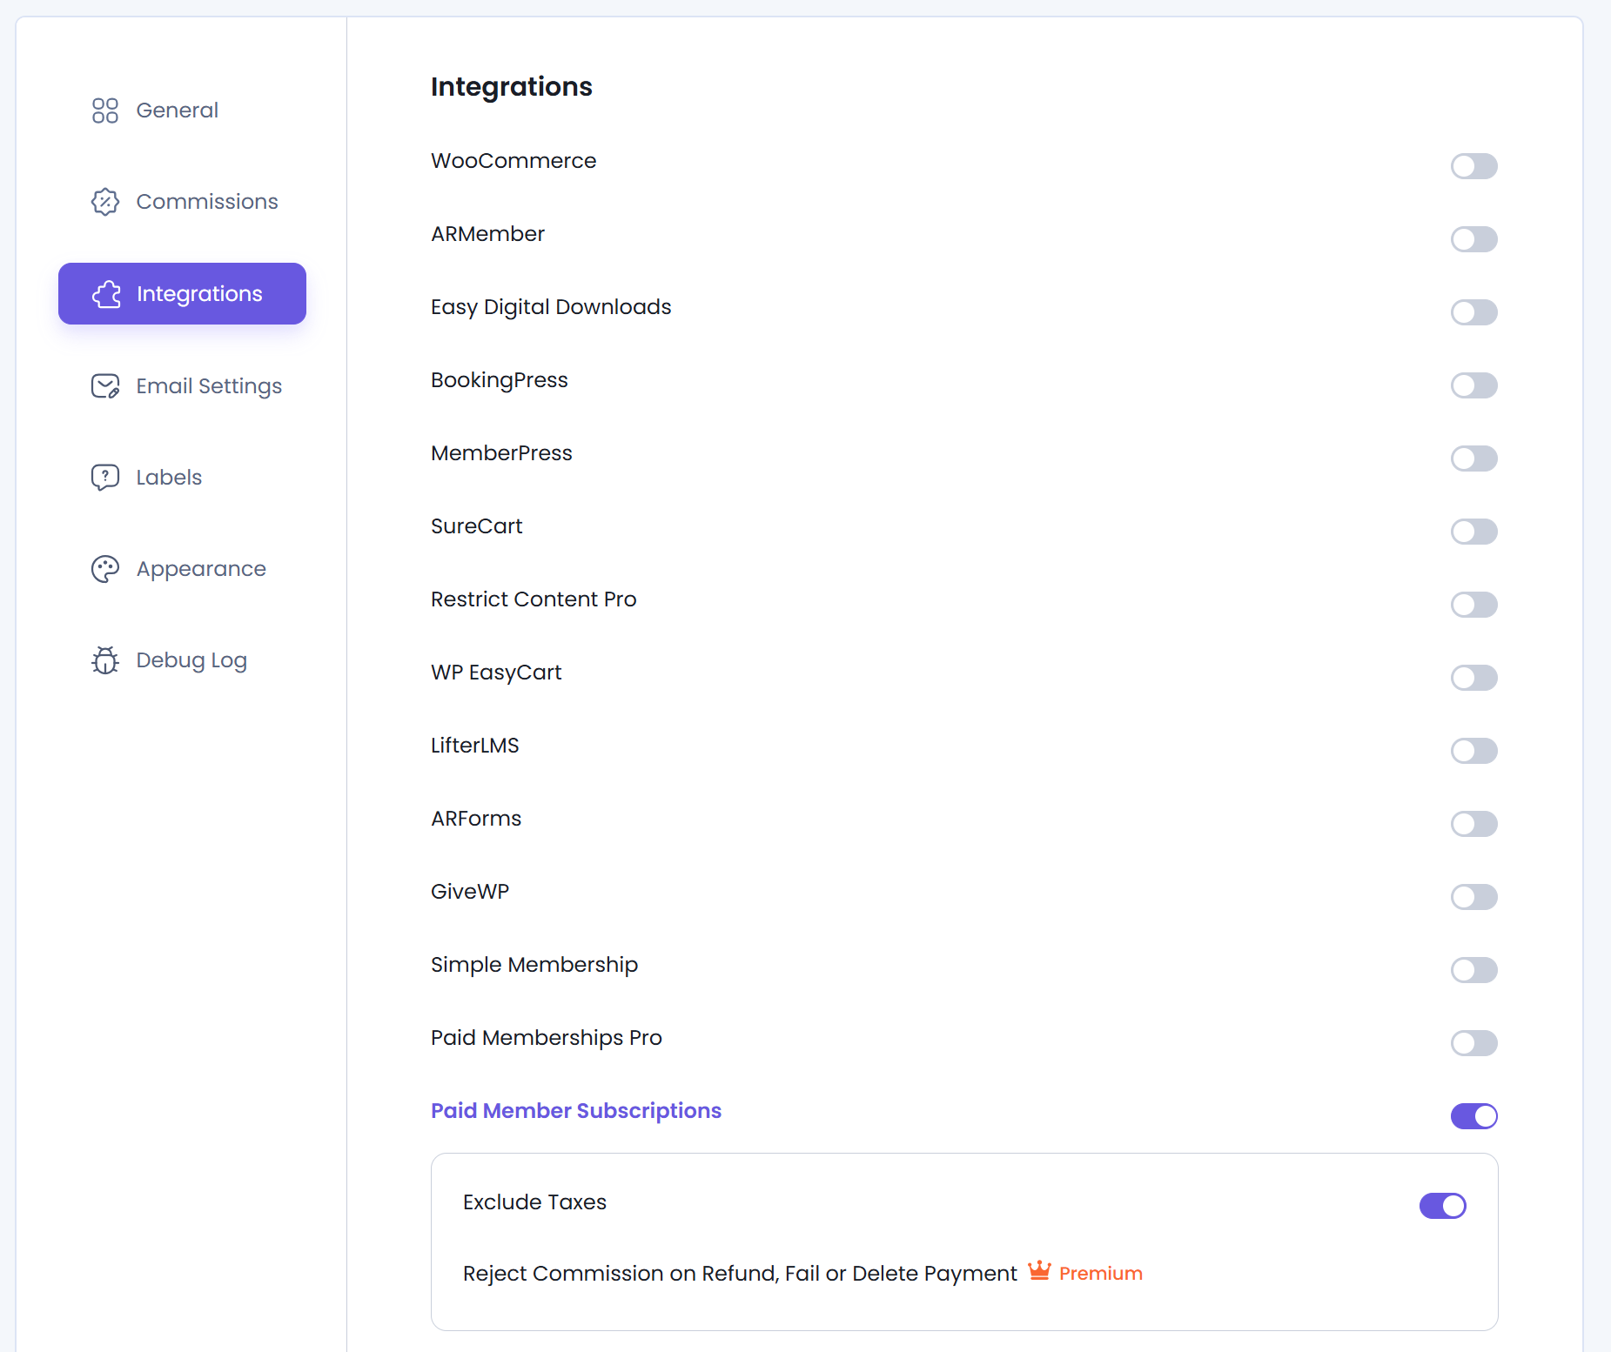Turn on the MemberPress integration

(1473, 458)
